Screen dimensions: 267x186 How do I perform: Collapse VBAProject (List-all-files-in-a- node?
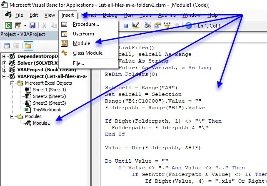point(4,76)
